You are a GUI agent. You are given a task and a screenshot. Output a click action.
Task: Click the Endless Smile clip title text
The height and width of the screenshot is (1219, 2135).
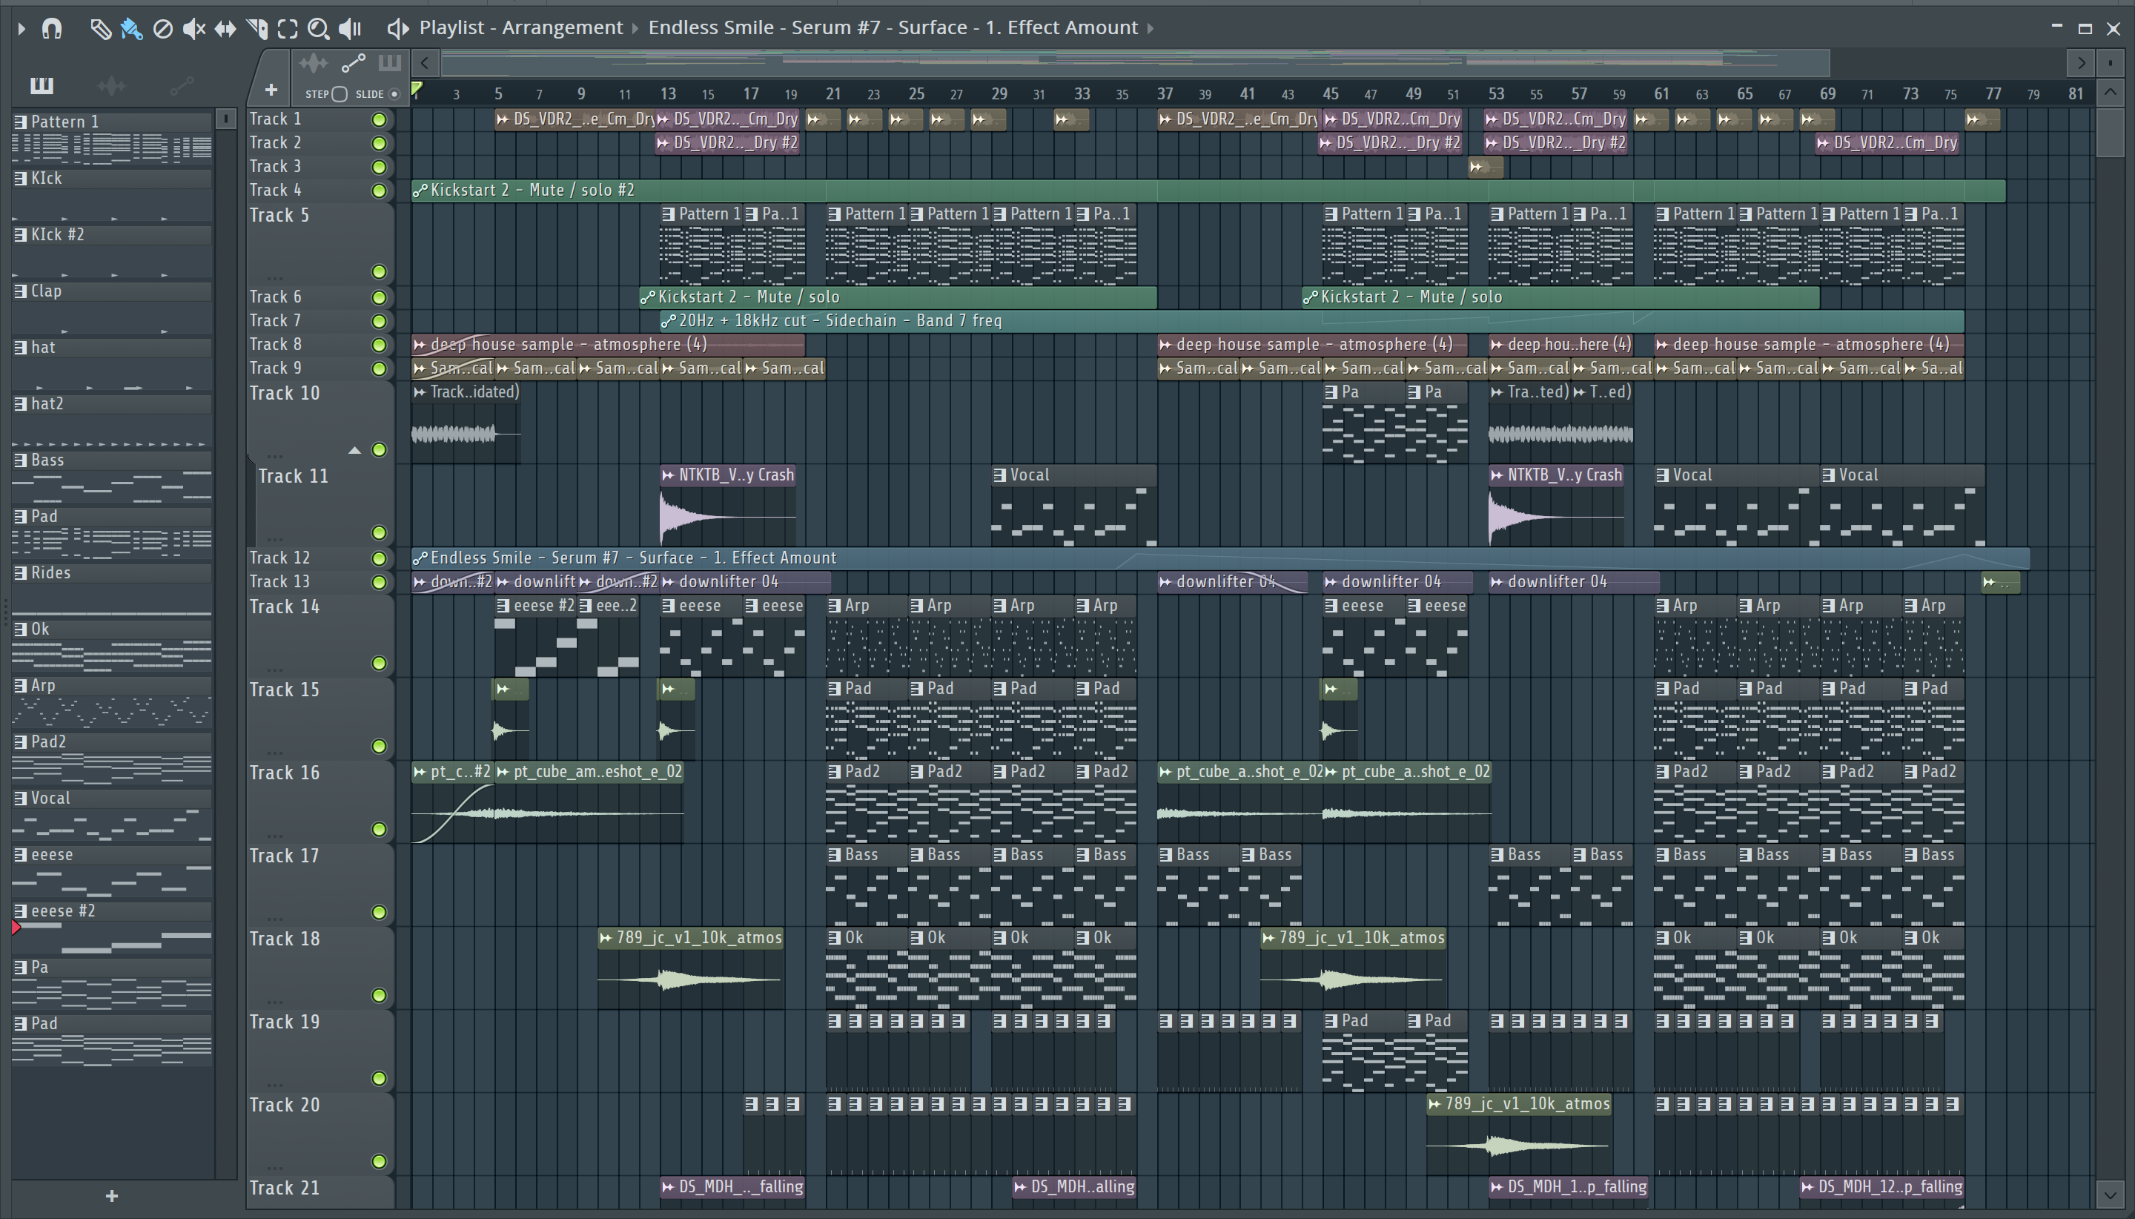point(893,27)
